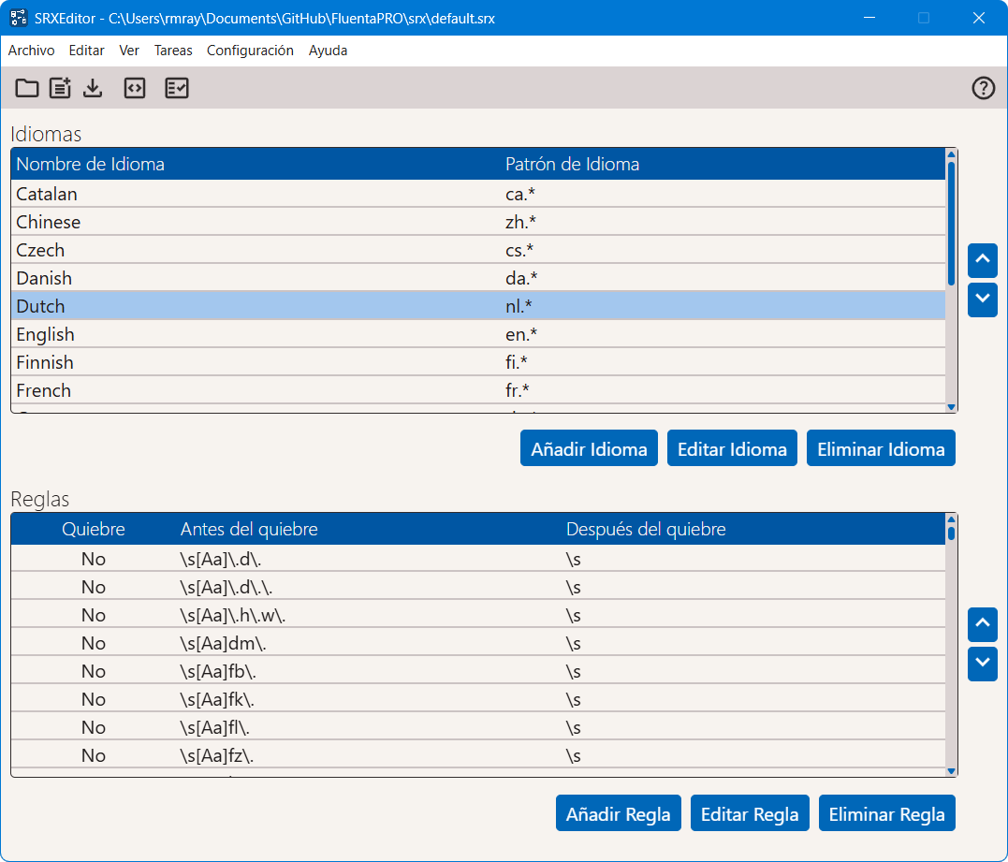Click the Añadir Idioma button
1008x862 pixels.
coord(589,448)
